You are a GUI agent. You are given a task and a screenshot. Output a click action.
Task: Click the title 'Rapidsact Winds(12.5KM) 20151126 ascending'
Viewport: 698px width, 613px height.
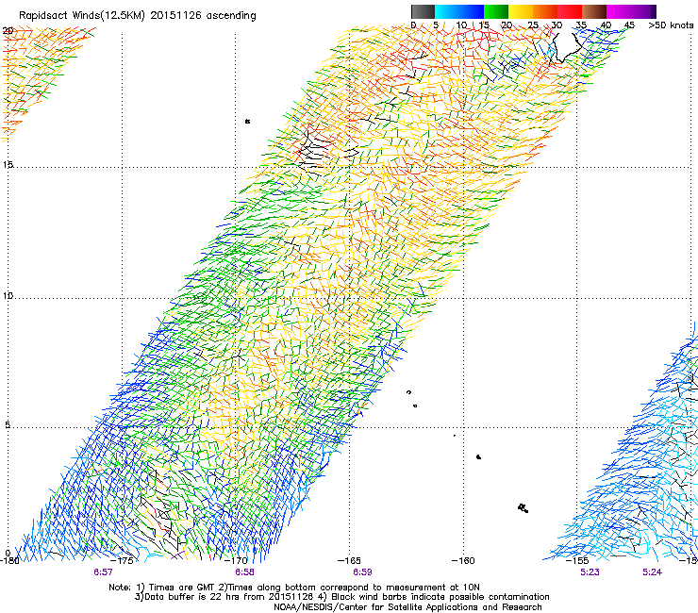138,16
